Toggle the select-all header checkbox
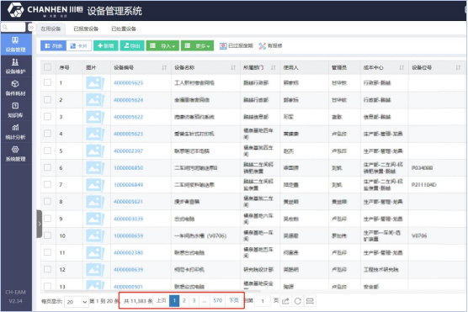 coord(47,67)
